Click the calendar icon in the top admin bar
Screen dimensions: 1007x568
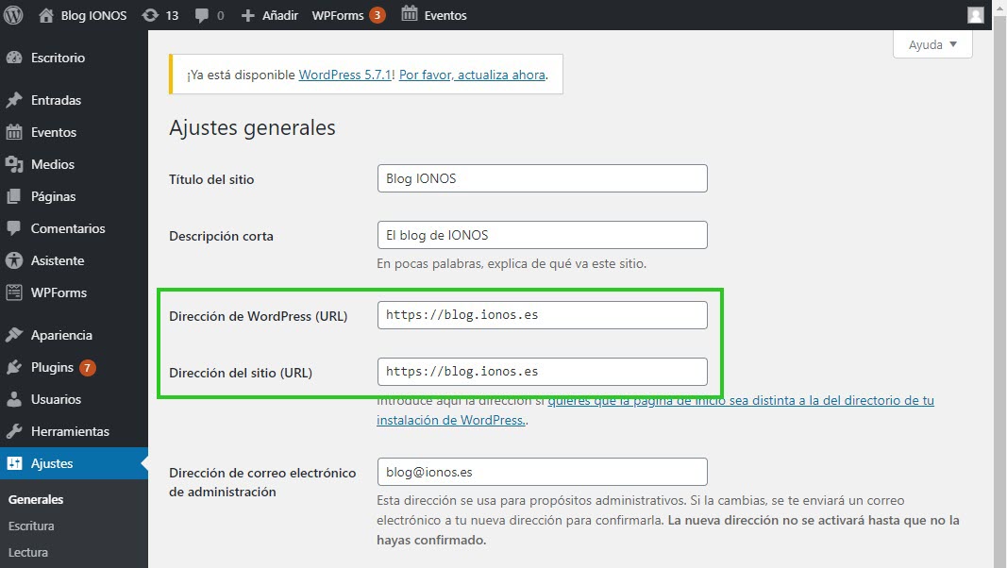point(409,13)
